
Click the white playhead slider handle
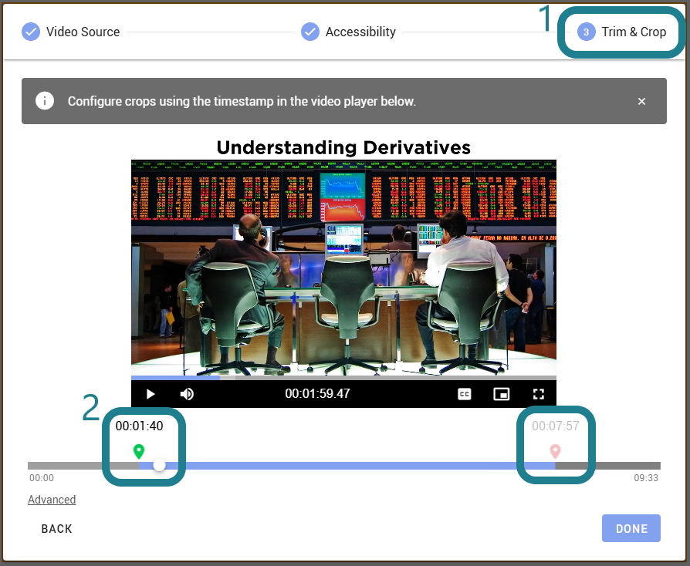pyautogui.click(x=159, y=465)
